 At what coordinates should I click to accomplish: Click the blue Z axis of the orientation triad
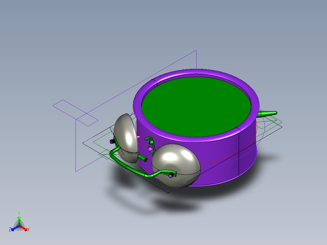coord(14,229)
